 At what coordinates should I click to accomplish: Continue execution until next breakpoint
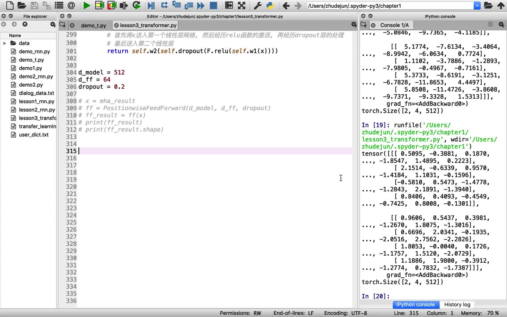click(201, 5)
